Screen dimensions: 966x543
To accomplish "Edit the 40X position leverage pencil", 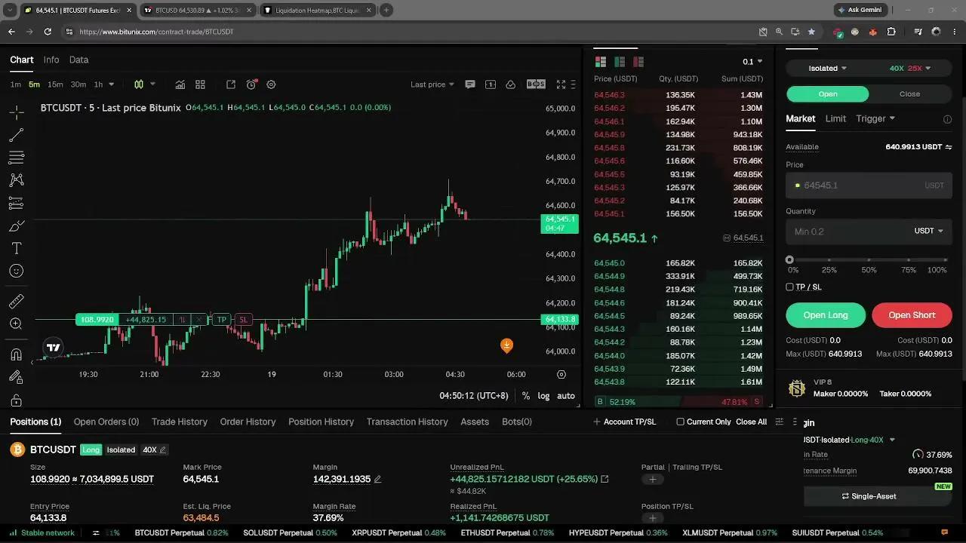I will point(163,450).
